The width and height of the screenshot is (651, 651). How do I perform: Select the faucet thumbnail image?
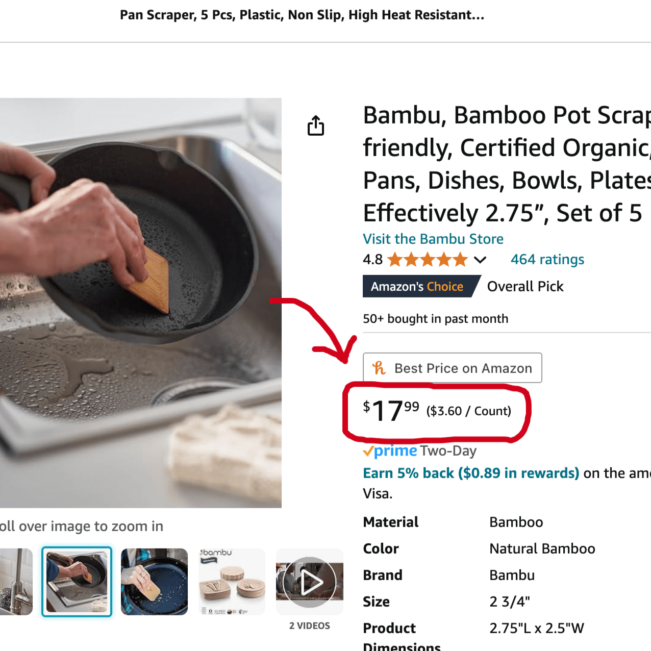click(x=15, y=582)
